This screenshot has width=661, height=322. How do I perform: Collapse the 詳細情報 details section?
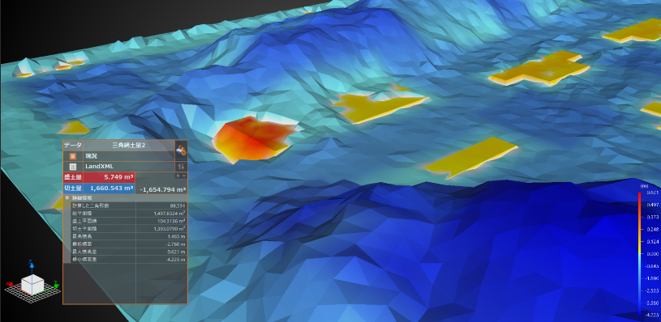(x=67, y=197)
